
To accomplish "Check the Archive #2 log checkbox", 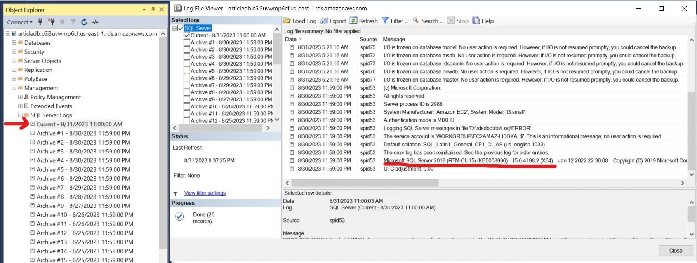I will pos(187,49).
